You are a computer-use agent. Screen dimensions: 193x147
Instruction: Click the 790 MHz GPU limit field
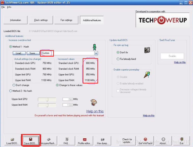(67, 99)
